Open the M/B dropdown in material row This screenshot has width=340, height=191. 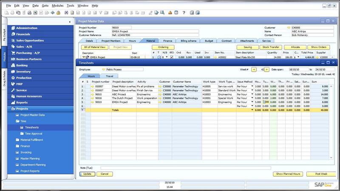pos(167,57)
